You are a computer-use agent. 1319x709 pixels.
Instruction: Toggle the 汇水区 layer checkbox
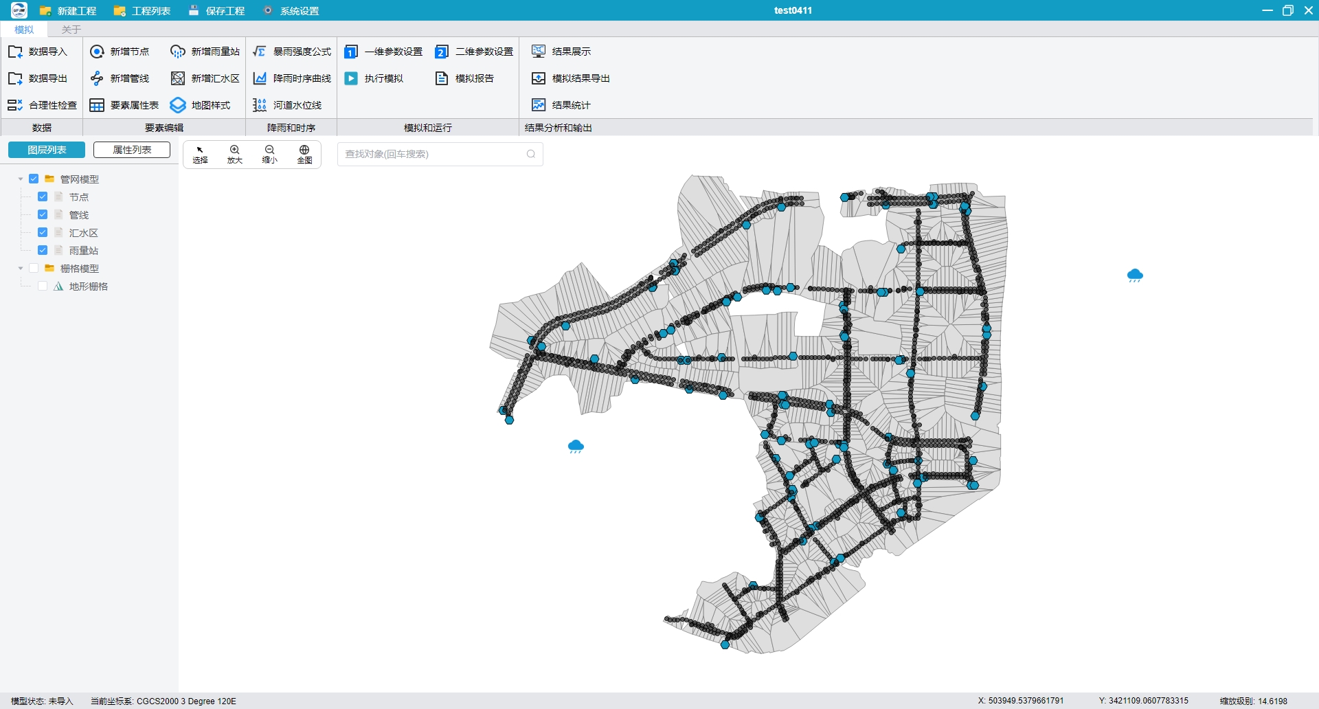click(43, 232)
